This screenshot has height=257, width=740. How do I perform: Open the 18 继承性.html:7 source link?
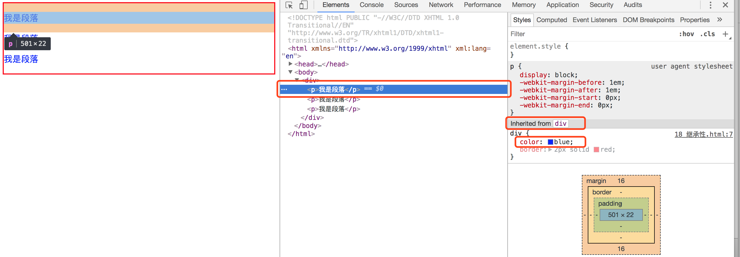(x=704, y=134)
